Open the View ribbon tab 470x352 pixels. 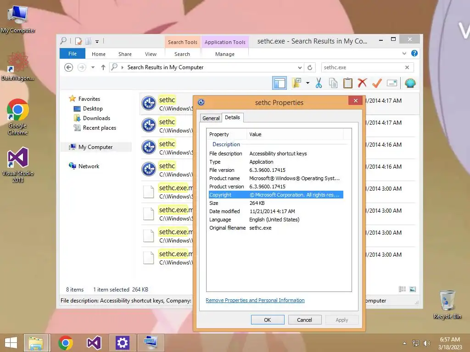pos(151,54)
